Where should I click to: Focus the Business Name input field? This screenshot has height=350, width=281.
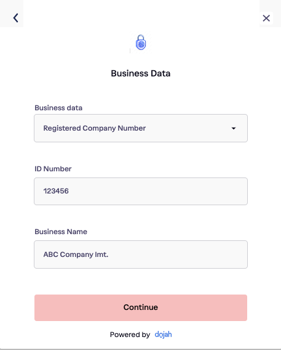(x=141, y=254)
